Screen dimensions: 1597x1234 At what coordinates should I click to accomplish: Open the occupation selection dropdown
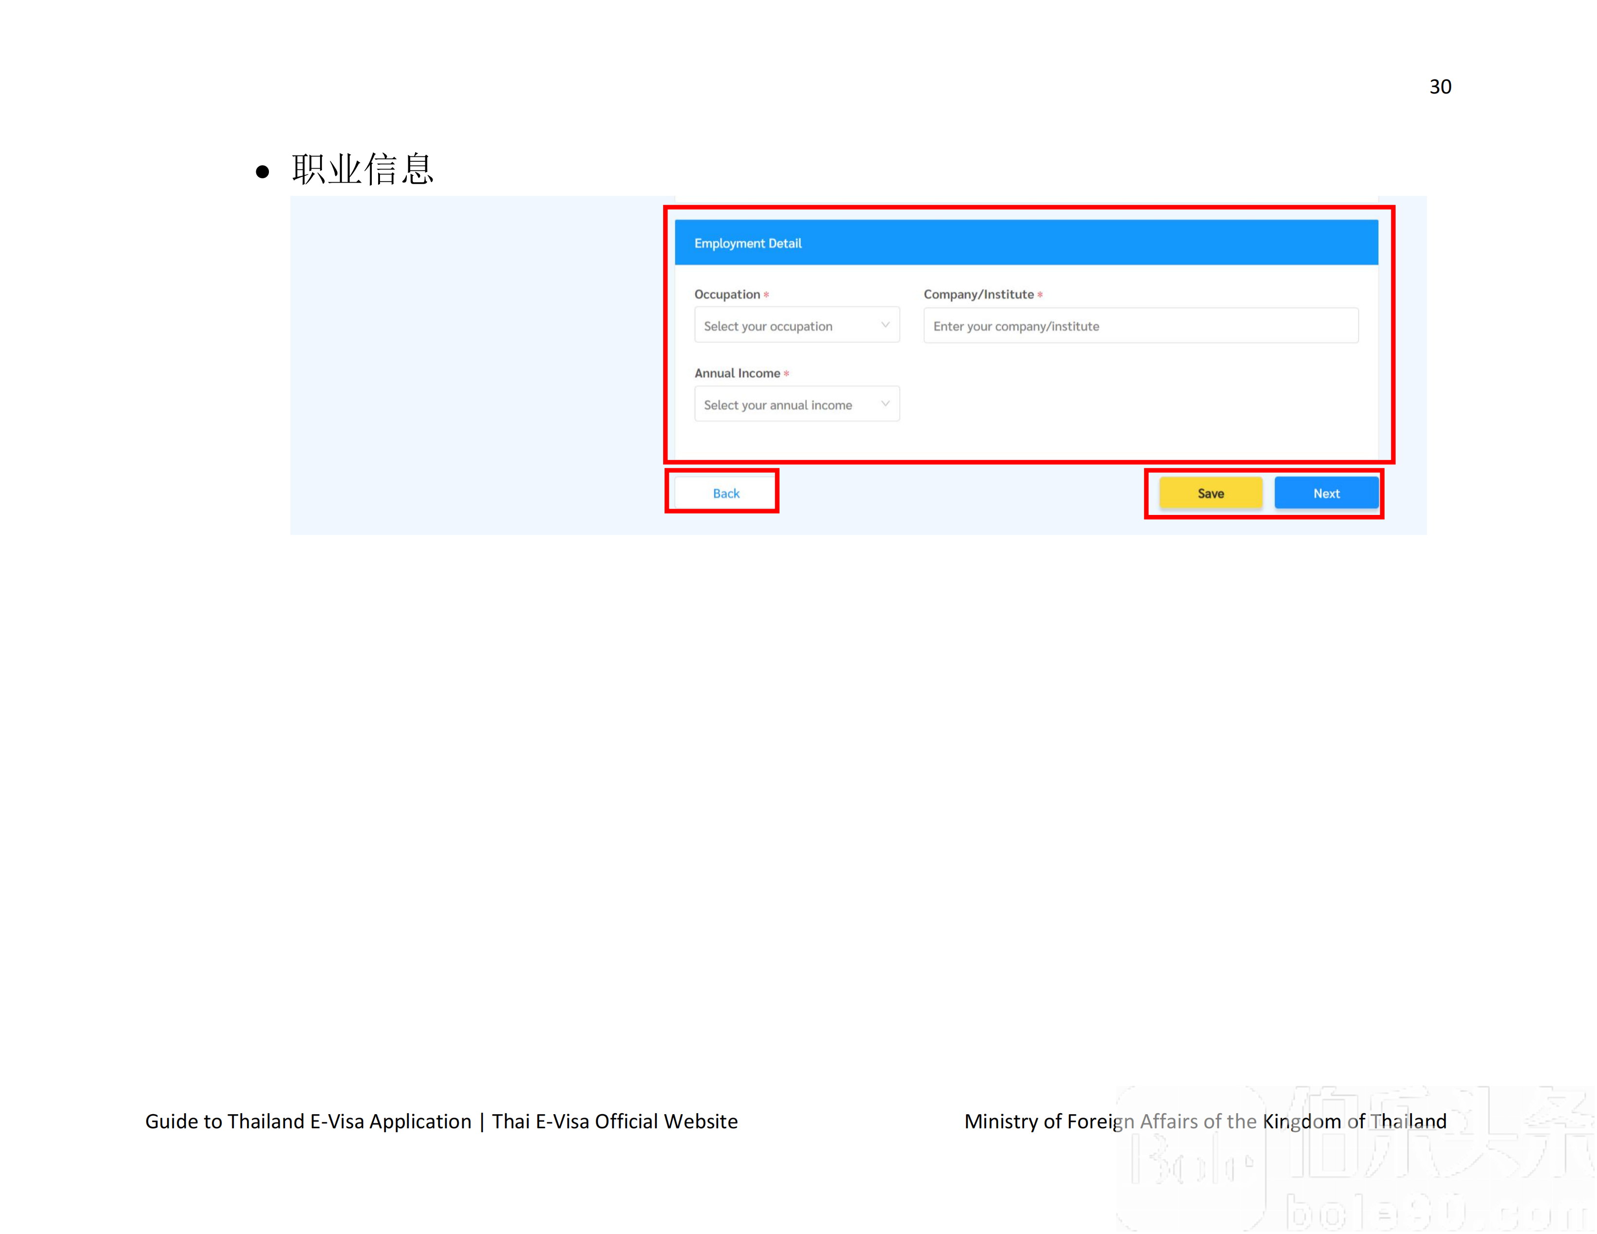point(796,325)
